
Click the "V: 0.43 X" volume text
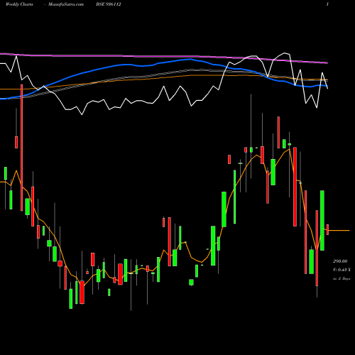click(x=342, y=270)
